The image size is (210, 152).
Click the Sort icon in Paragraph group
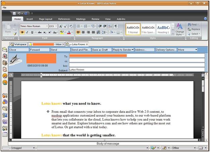click(110, 26)
